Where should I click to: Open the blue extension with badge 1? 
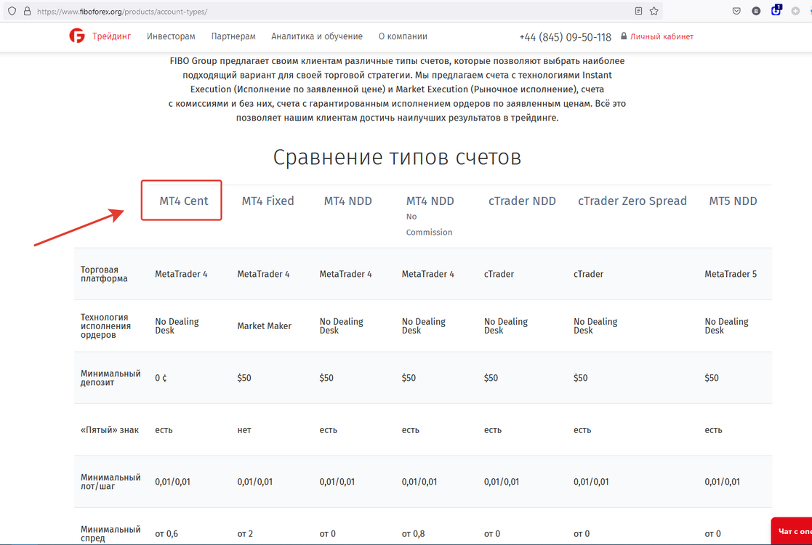[x=776, y=10]
